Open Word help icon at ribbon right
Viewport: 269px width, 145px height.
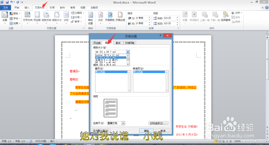267,8
